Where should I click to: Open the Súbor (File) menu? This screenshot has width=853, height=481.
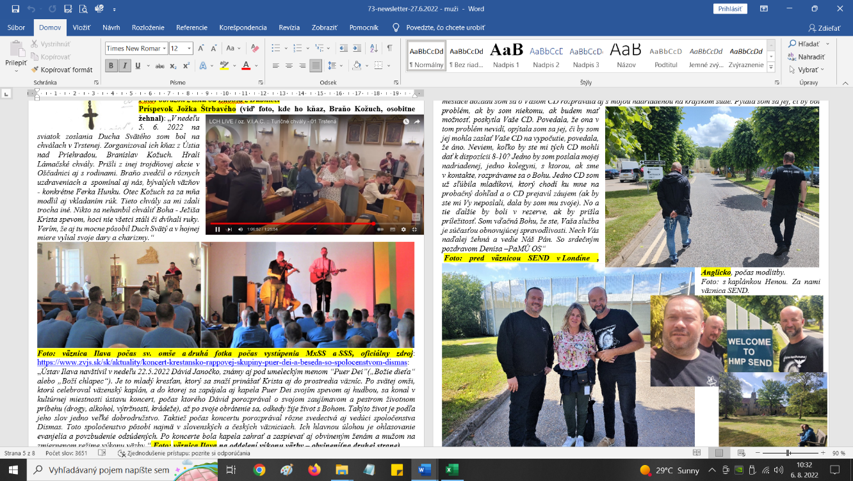(x=16, y=28)
